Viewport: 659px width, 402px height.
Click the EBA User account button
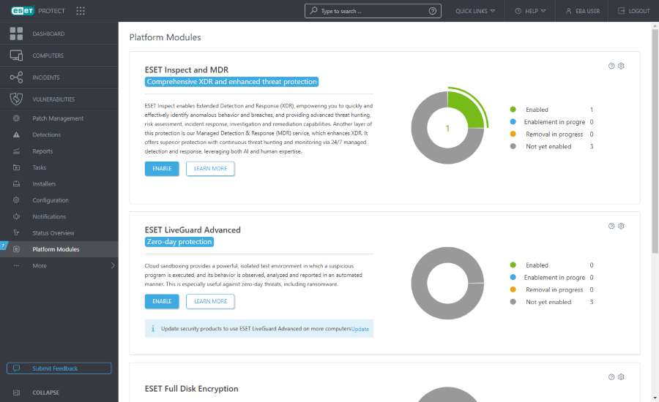click(x=583, y=11)
